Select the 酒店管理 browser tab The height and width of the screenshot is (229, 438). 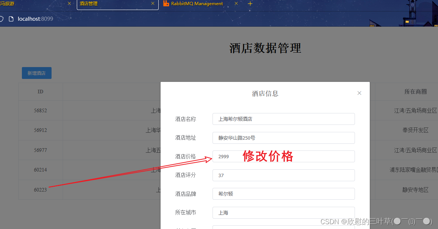118,4
